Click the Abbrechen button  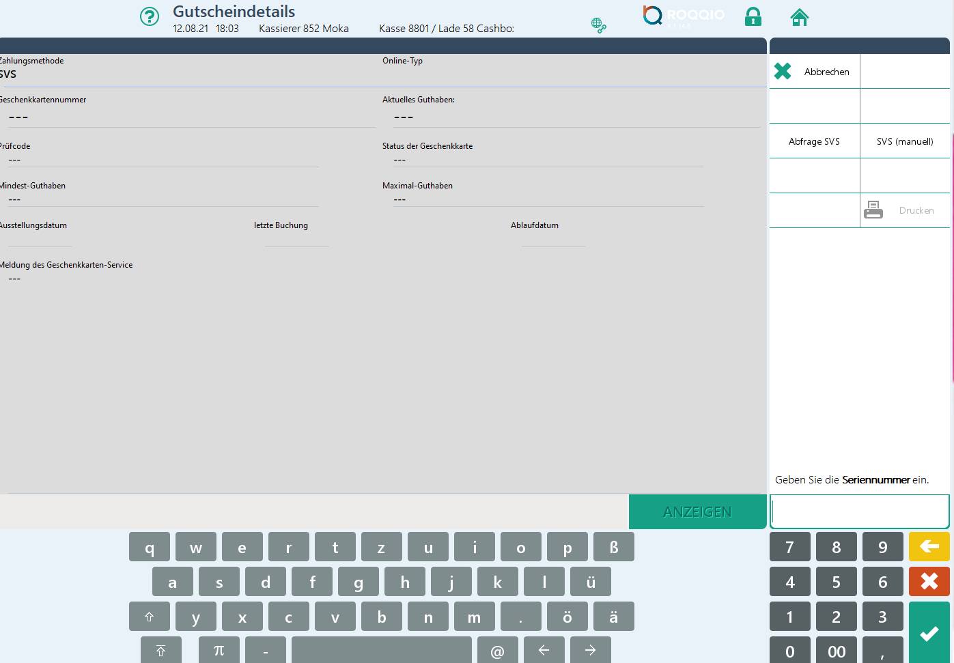(815, 72)
